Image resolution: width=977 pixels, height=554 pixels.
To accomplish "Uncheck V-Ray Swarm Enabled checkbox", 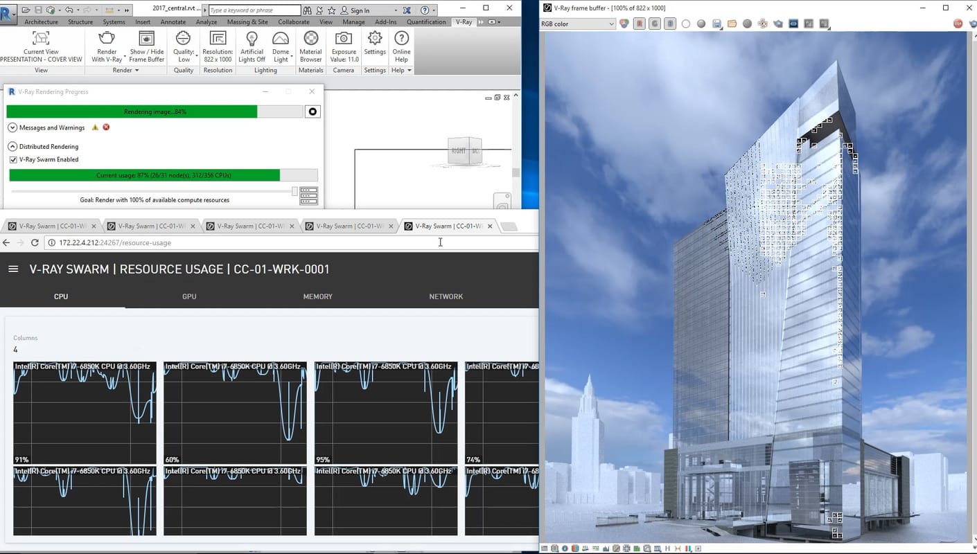I will tap(13, 159).
